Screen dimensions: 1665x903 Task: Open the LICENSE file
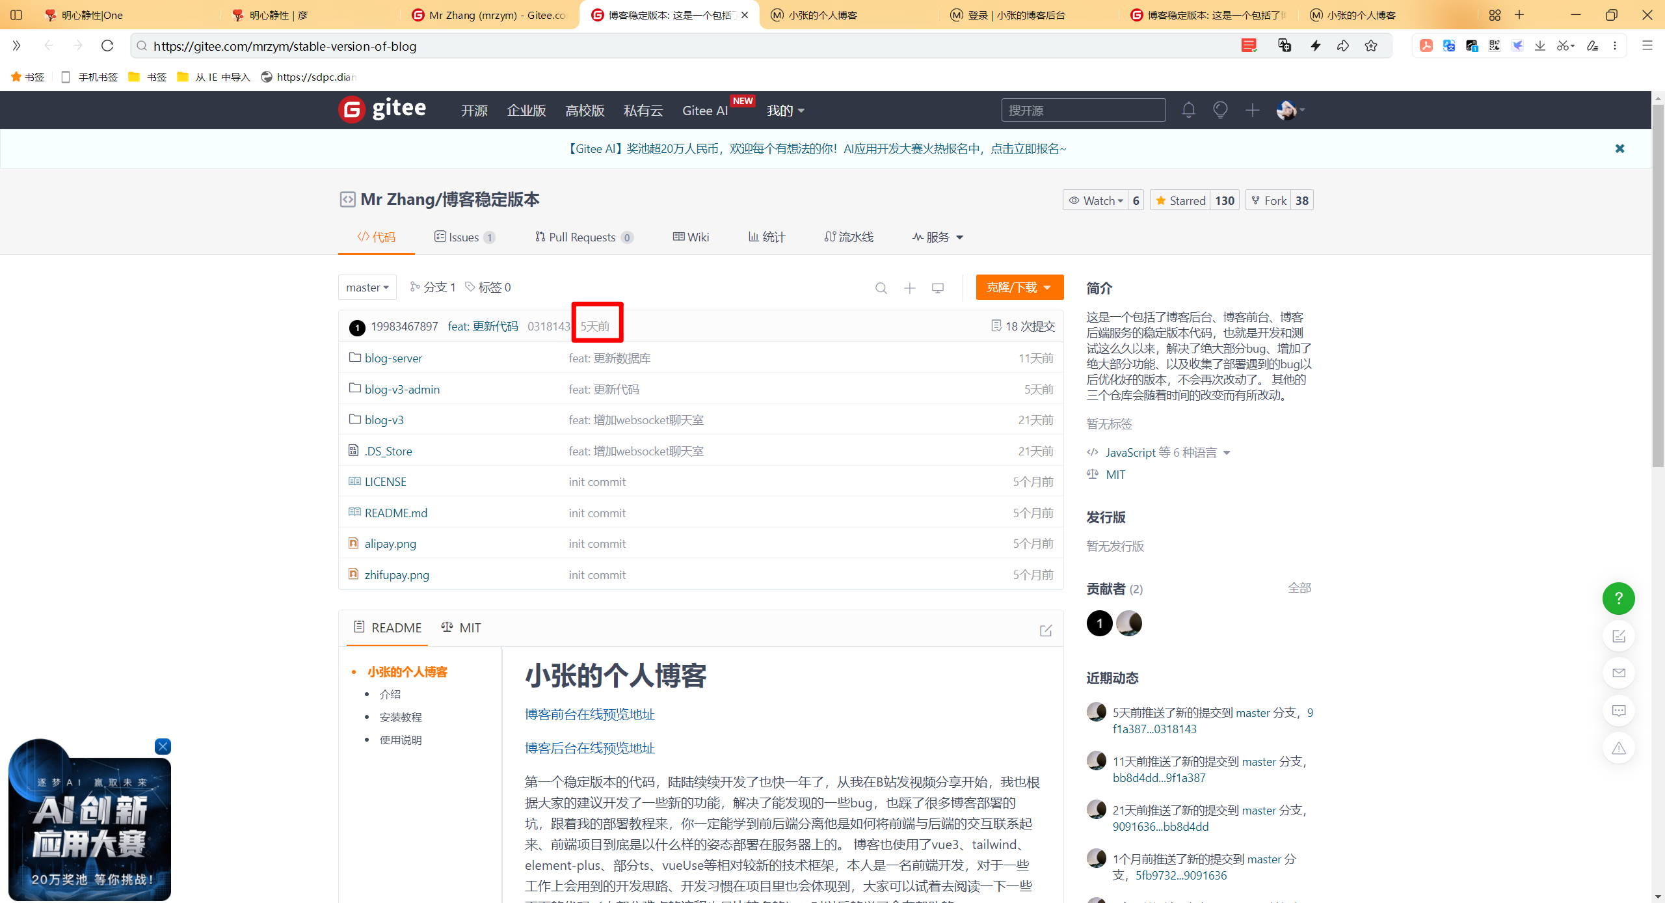385,482
